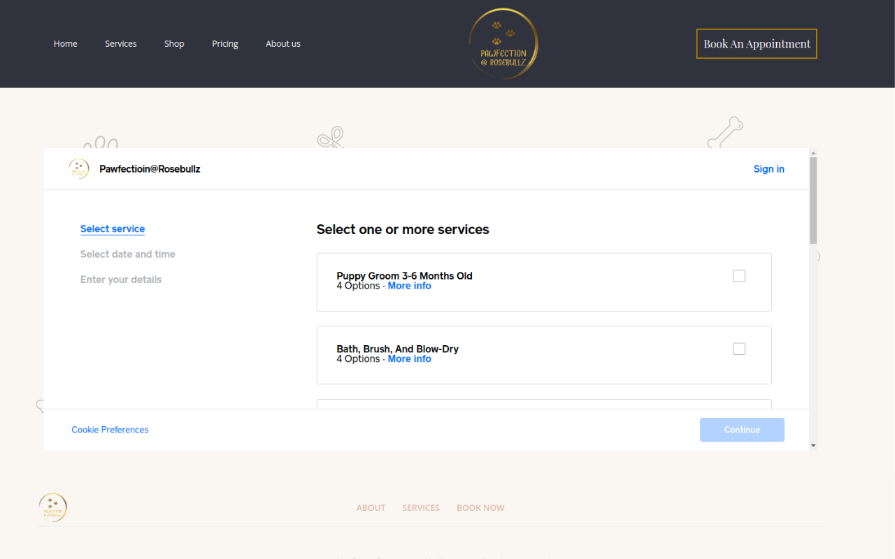895x559 pixels.
Task: Open Cookie Preferences
Action: tap(110, 430)
